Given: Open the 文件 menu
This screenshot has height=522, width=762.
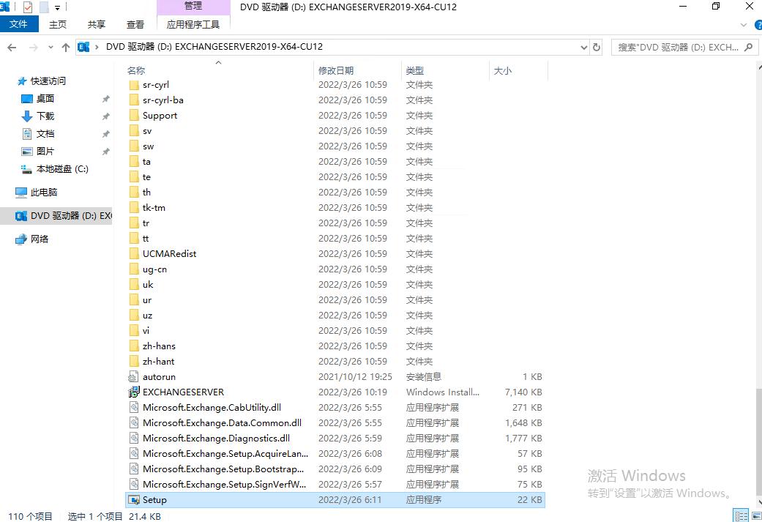Looking at the screenshot, I should point(19,23).
